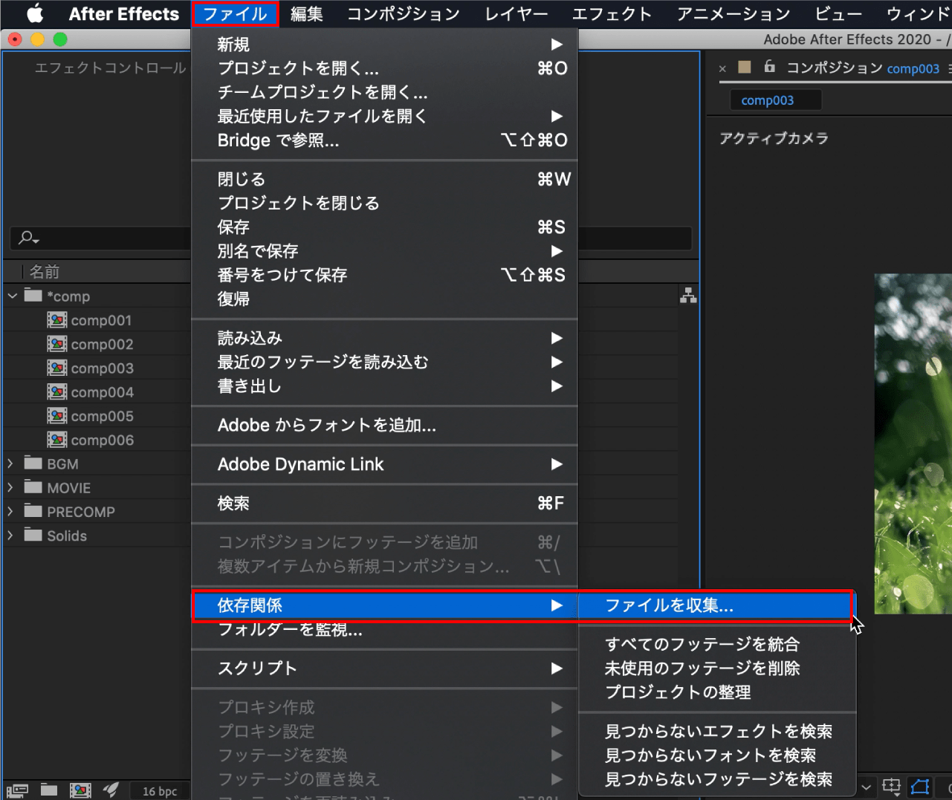Image resolution: width=952 pixels, height=800 pixels.
Task: Open the After Effects application menu
Action: tap(124, 14)
